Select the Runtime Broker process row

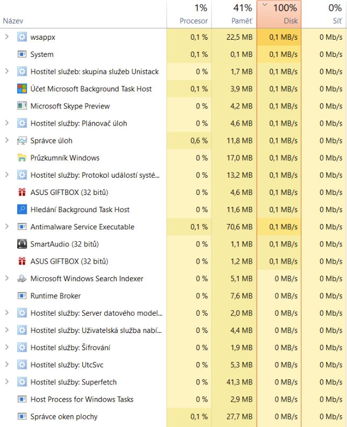click(x=173, y=296)
